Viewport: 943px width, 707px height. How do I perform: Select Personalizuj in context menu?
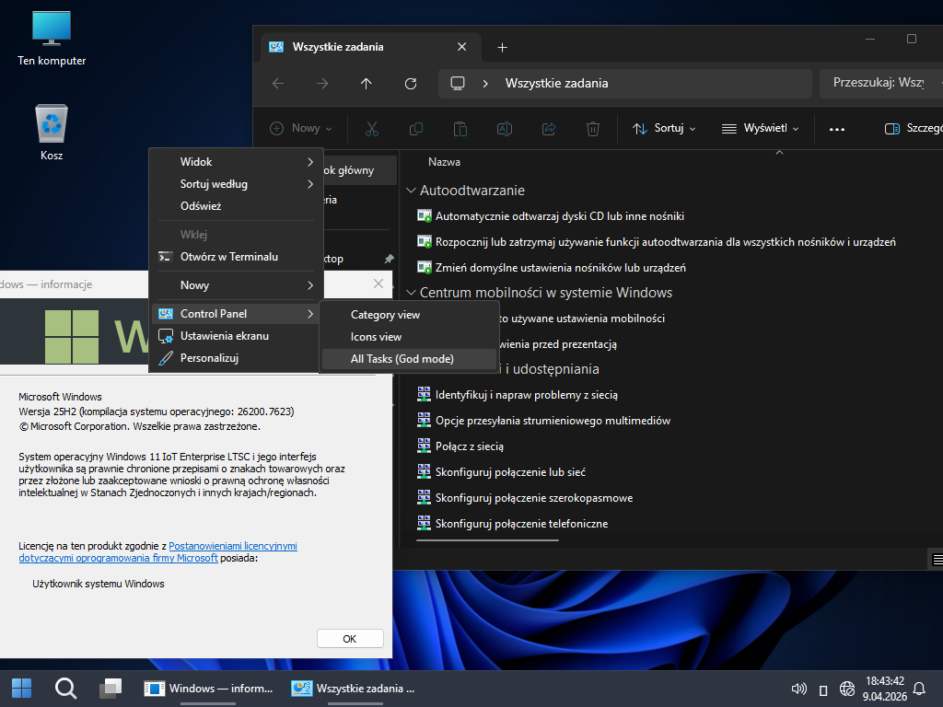tap(209, 358)
